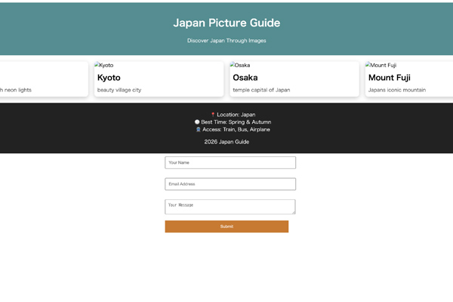
Task: Click the clock icon beside Best Time
Action: [197, 122]
